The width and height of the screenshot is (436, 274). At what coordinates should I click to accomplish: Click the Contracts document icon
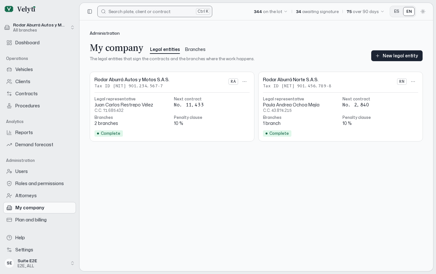pyautogui.click(x=9, y=94)
